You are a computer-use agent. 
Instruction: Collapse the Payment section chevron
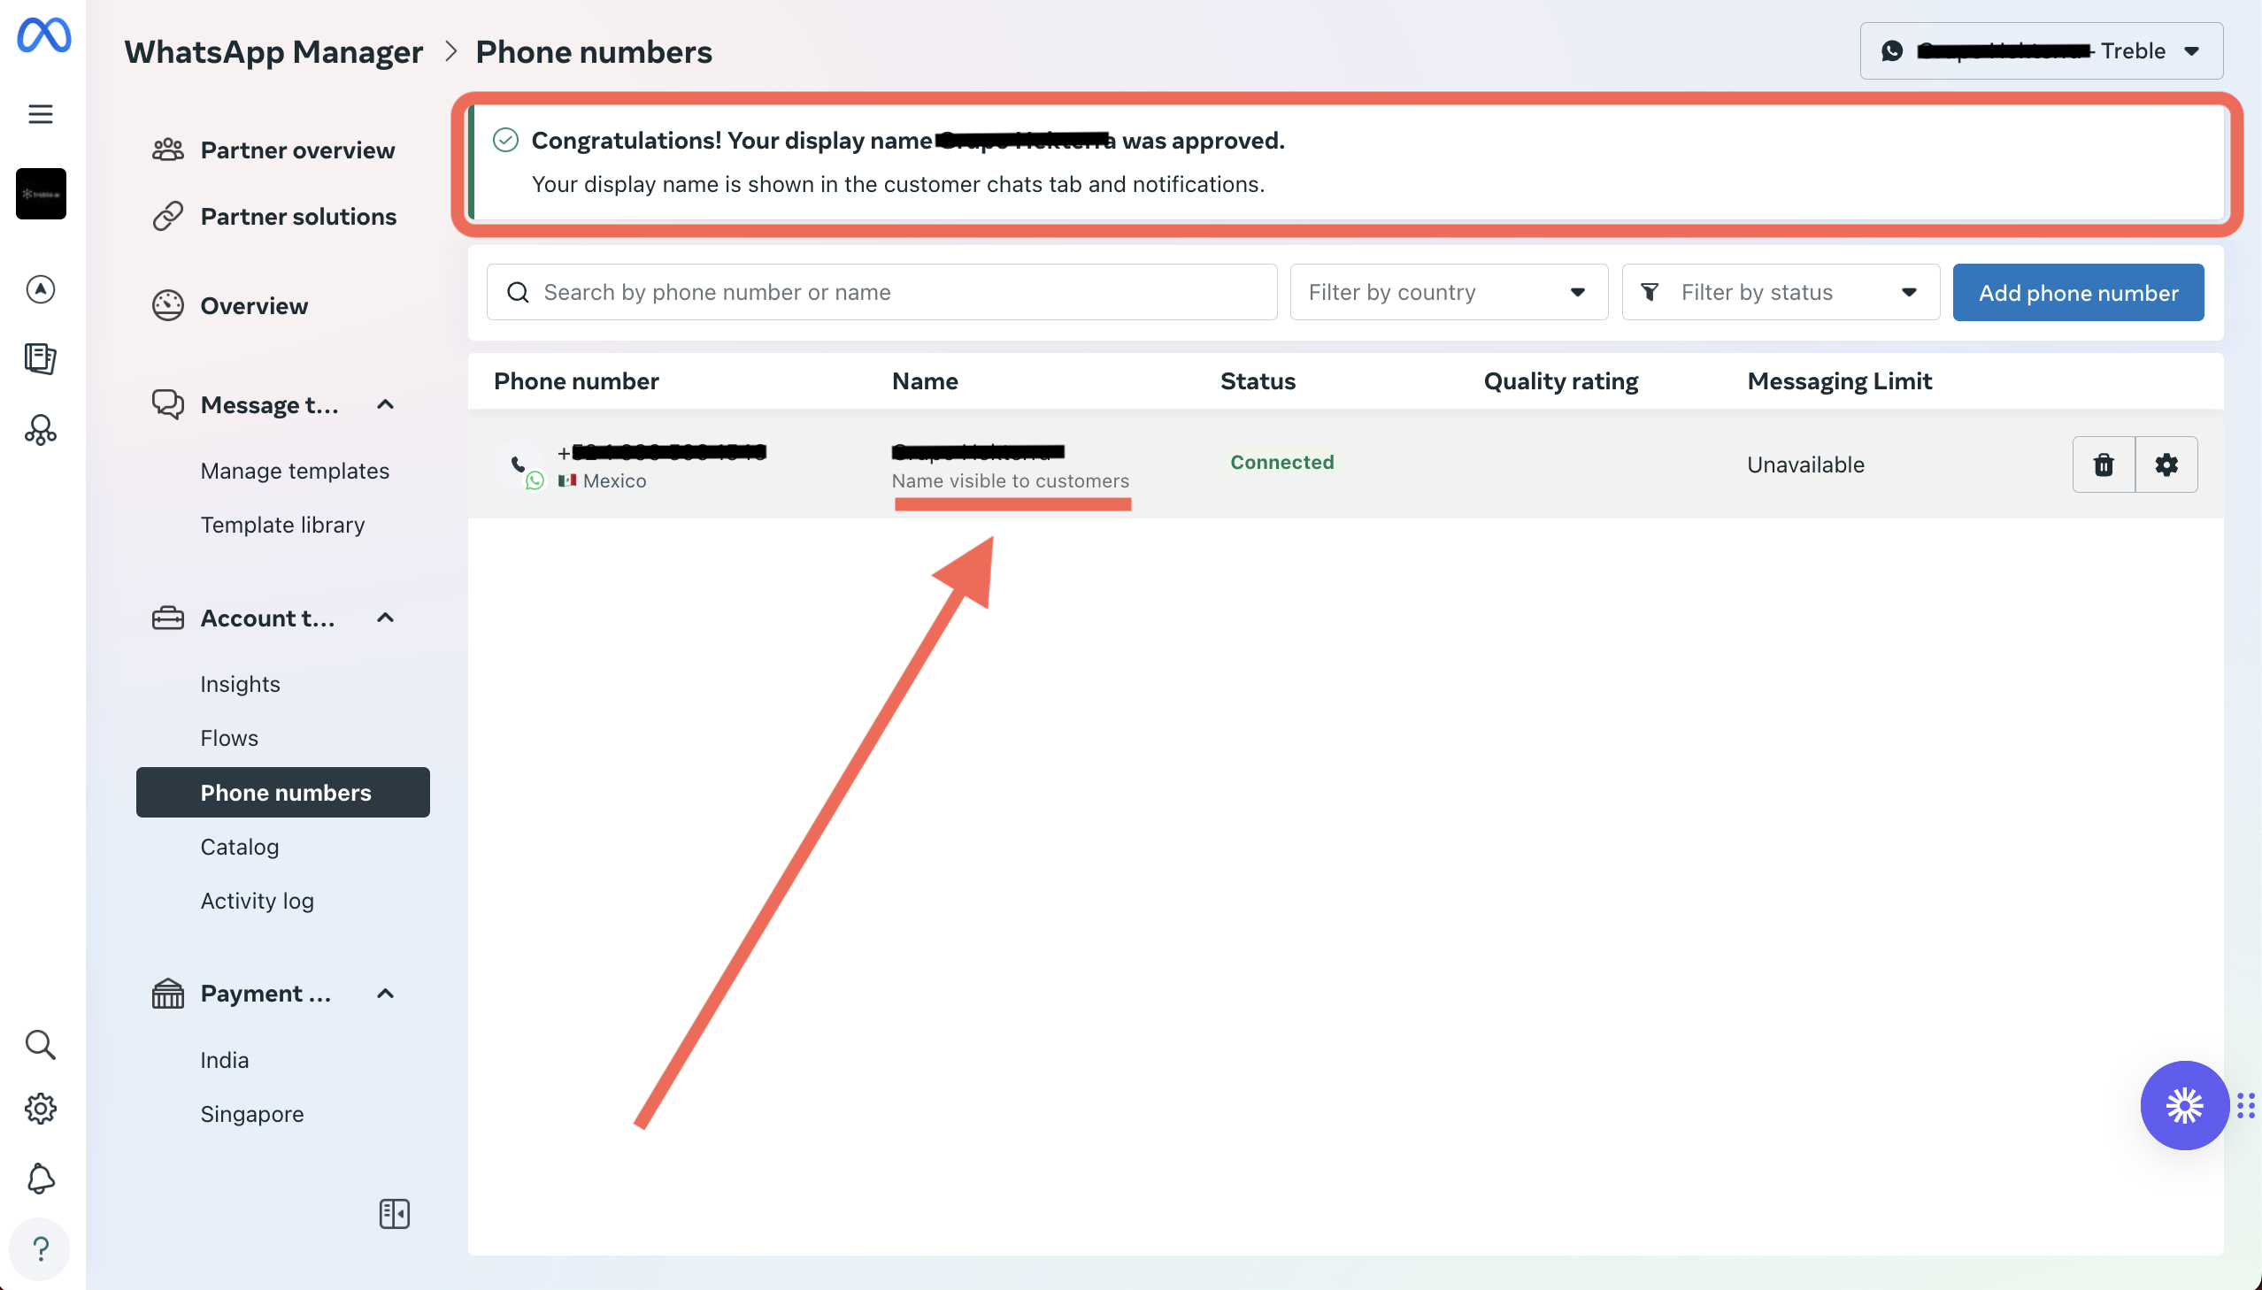pyautogui.click(x=386, y=994)
